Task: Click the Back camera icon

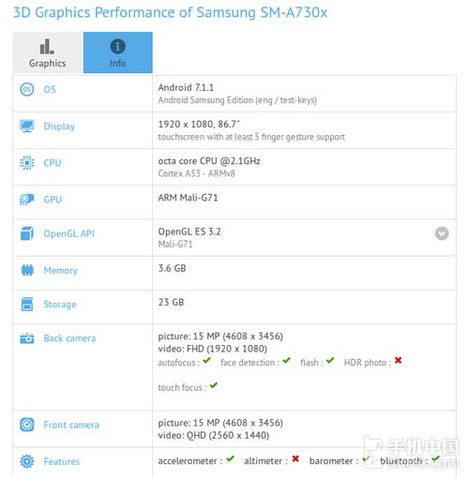Action: point(27,338)
